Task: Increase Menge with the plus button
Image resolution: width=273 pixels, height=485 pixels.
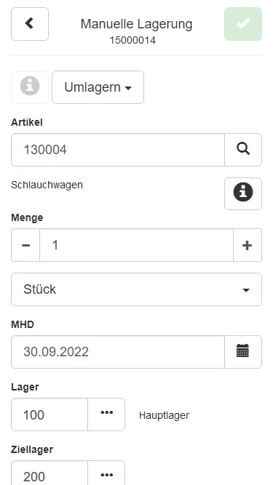Action: pos(248,245)
